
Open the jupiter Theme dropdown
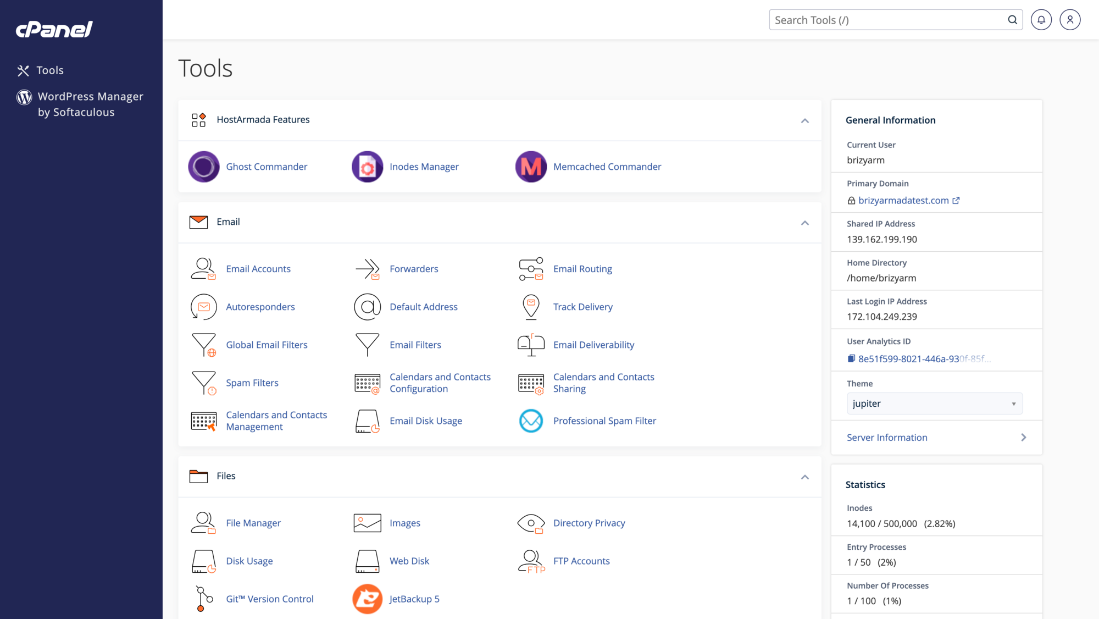[934, 404]
